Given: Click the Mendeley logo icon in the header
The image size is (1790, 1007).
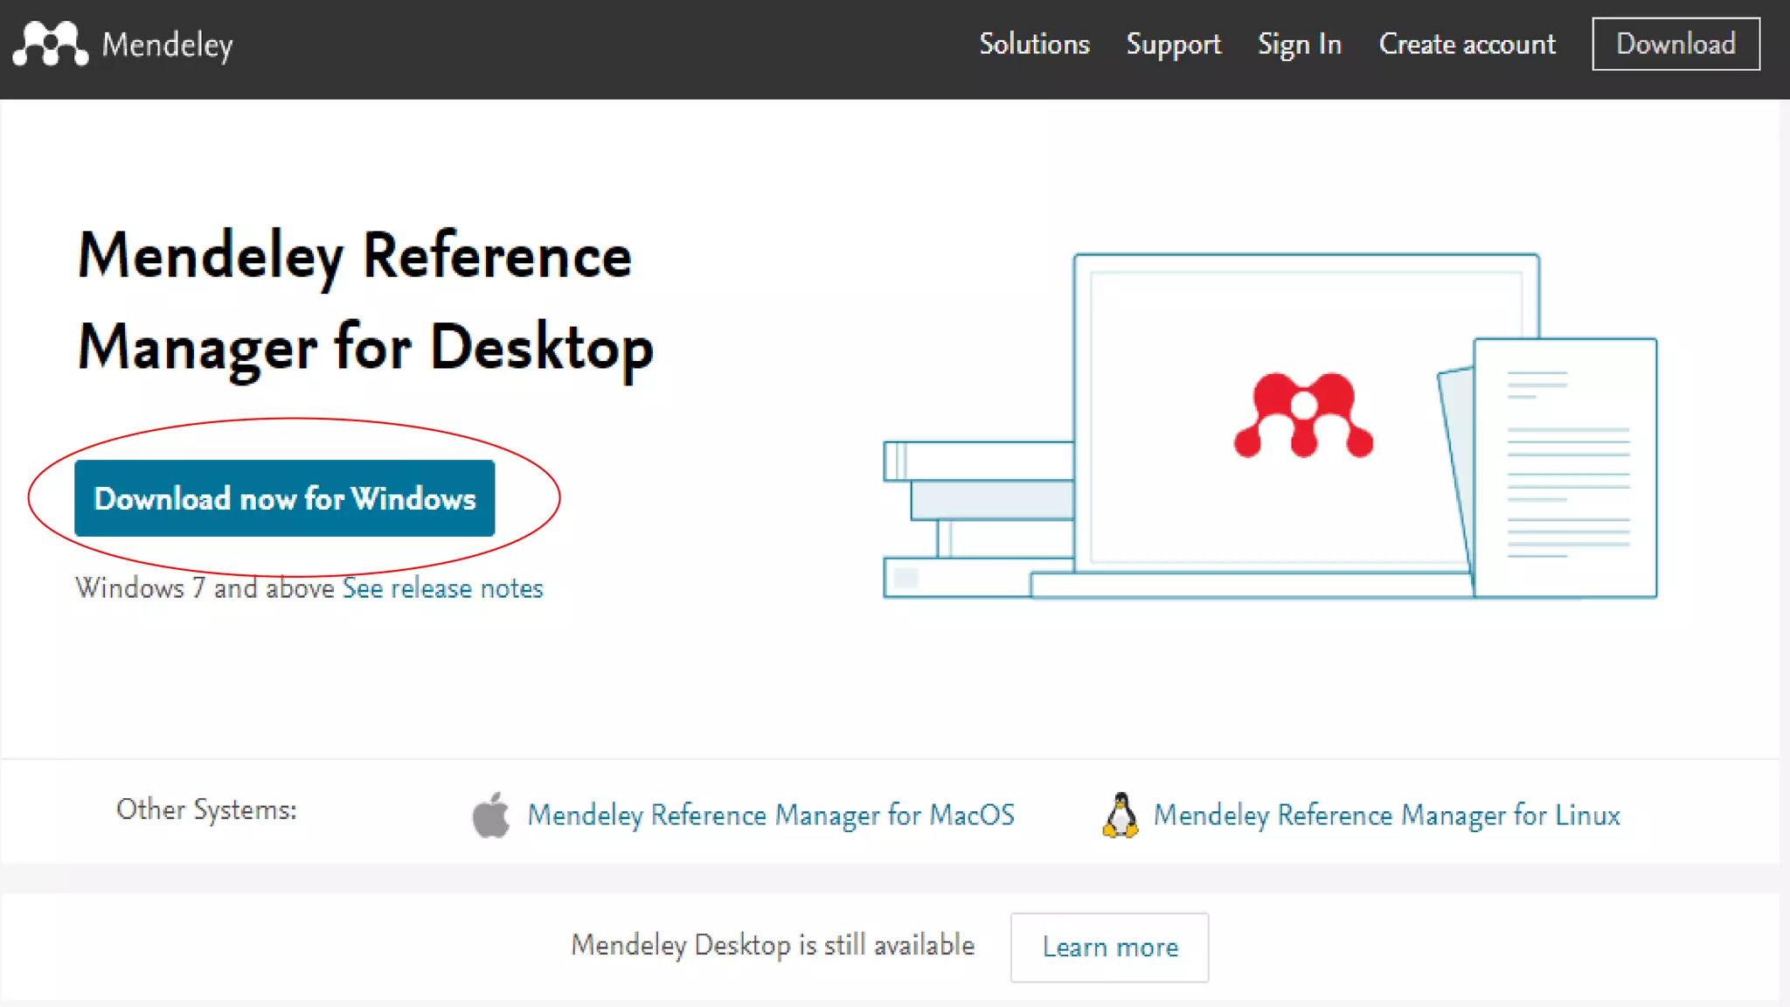Looking at the screenshot, I should (x=51, y=44).
